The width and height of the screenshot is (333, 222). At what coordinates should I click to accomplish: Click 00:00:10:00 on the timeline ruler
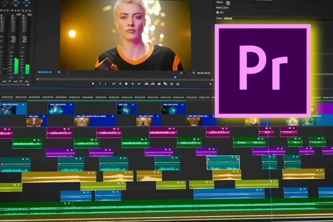tap(114, 97)
